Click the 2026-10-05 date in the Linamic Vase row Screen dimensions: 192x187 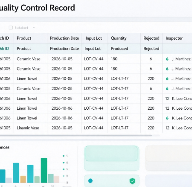point(62,128)
